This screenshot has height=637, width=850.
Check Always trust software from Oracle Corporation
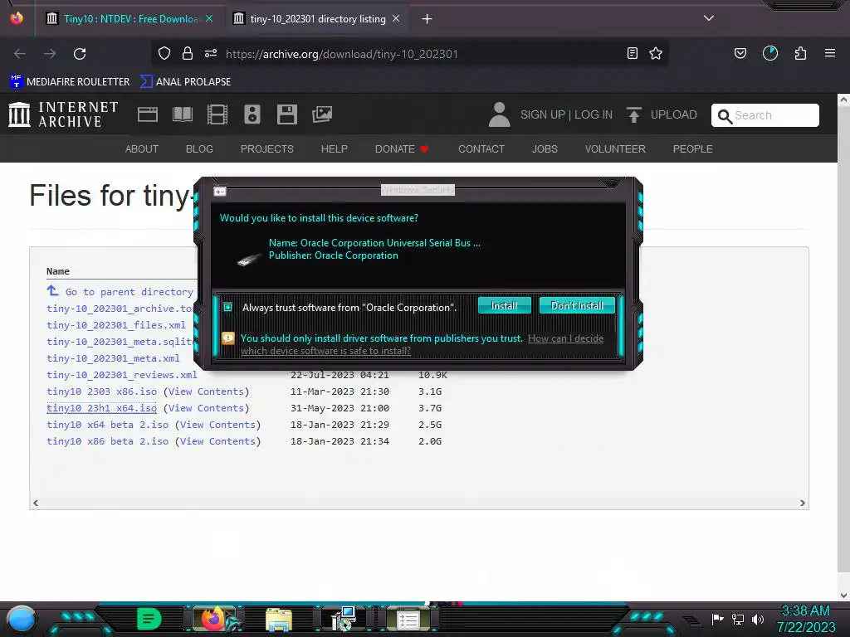pos(228,307)
